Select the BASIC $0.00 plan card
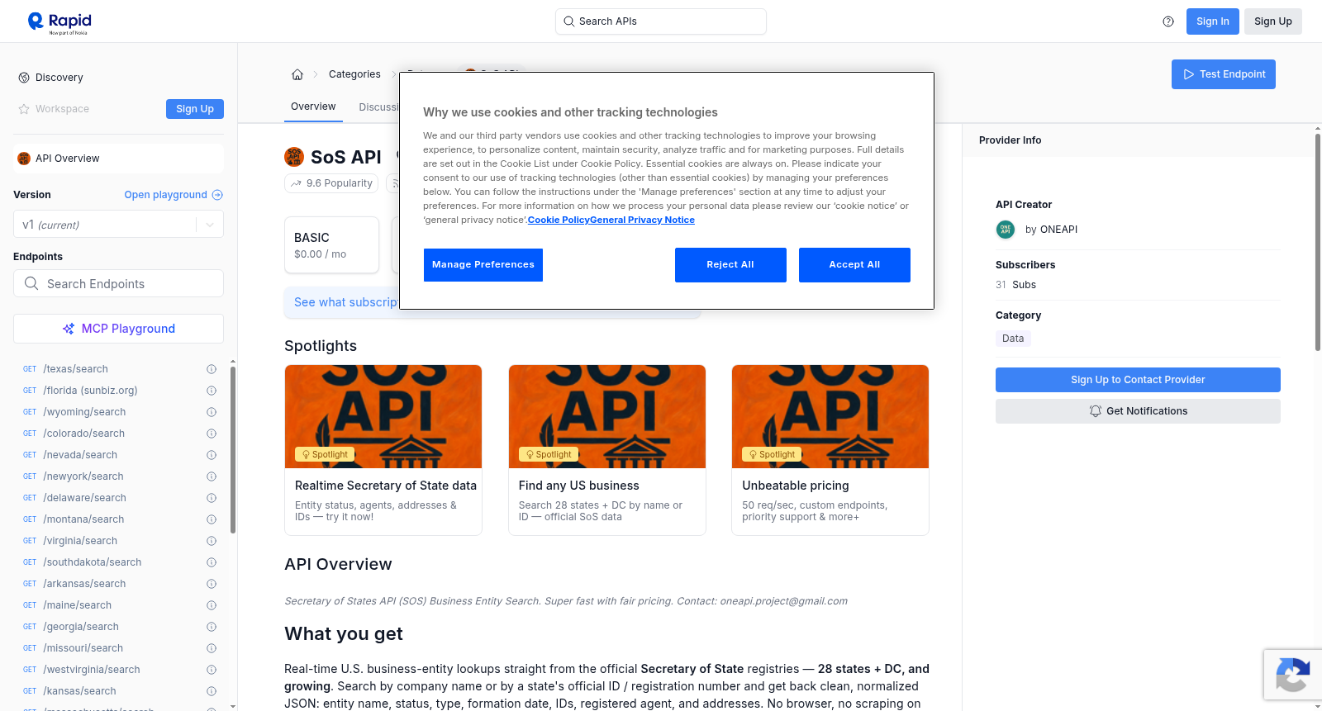This screenshot has width=1322, height=711. (331, 245)
